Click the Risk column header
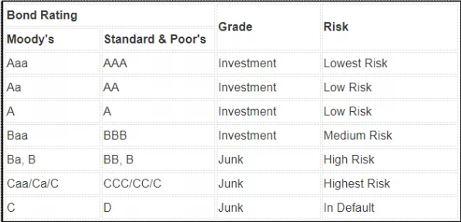This screenshot has height=222, width=461. click(336, 27)
